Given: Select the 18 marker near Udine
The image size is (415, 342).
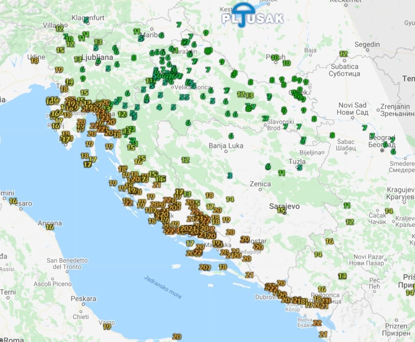Looking at the screenshot, I should 35,60.
